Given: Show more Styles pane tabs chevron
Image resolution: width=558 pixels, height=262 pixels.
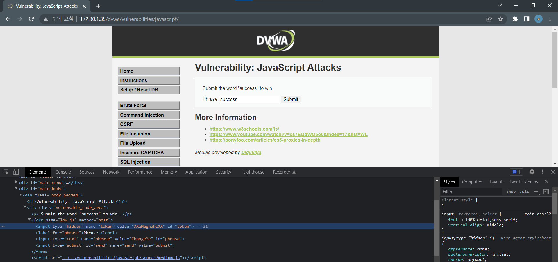Looking at the screenshot, I should pos(546,182).
